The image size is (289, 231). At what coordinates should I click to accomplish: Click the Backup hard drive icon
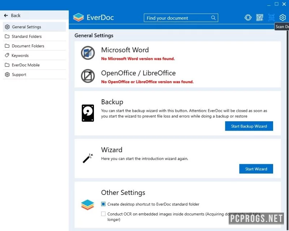click(x=88, y=113)
